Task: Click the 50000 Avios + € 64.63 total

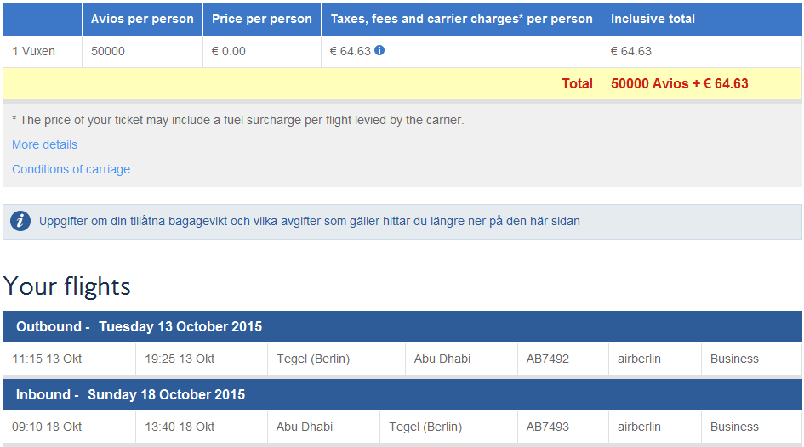Action: pyautogui.click(x=679, y=83)
